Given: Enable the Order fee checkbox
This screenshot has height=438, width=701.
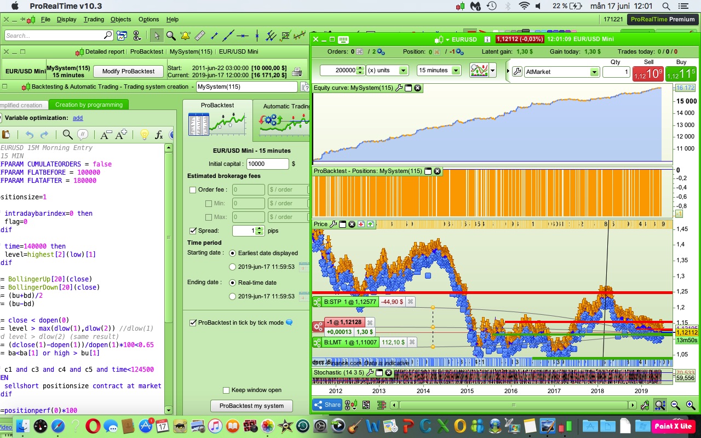Looking at the screenshot, I should coord(193,190).
